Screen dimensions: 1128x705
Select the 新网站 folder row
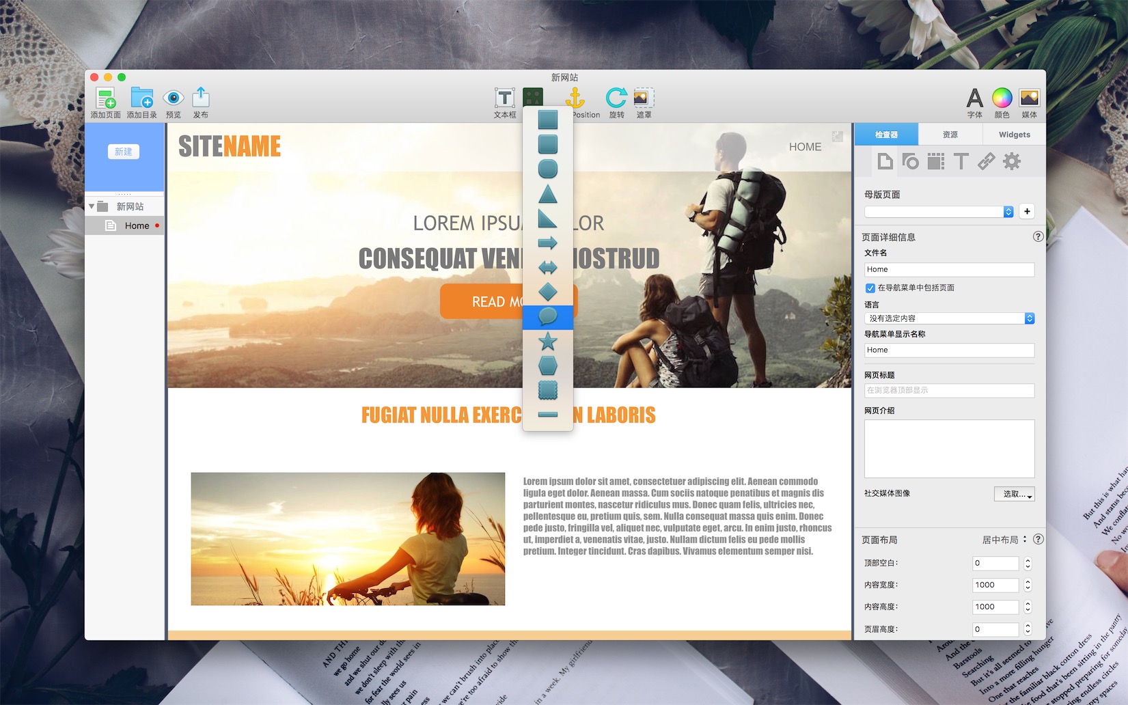point(124,206)
